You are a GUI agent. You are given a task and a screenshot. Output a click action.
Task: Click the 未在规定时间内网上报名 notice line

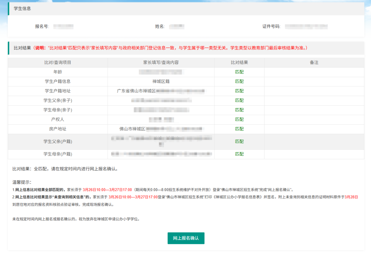click(x=76, y=219)
